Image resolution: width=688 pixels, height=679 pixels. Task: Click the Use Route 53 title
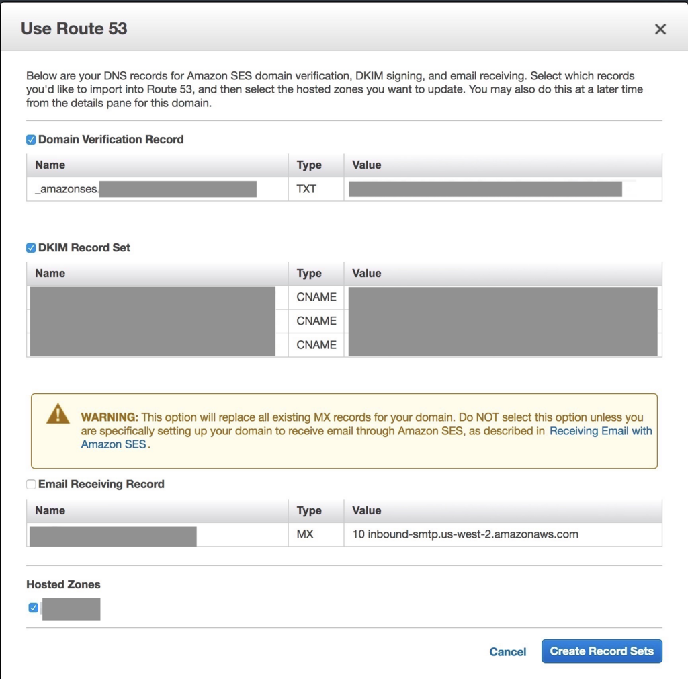pyautogui.click(x=74, y=28)
